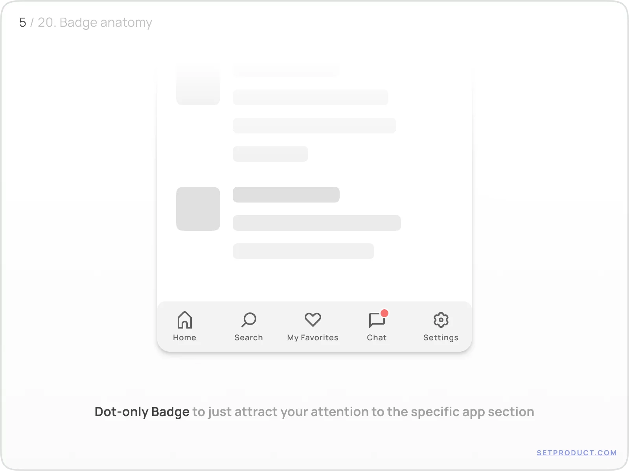Screen dimensions: 629x471
Task: Select the Search tab label
Action: [x=248, y=338]
